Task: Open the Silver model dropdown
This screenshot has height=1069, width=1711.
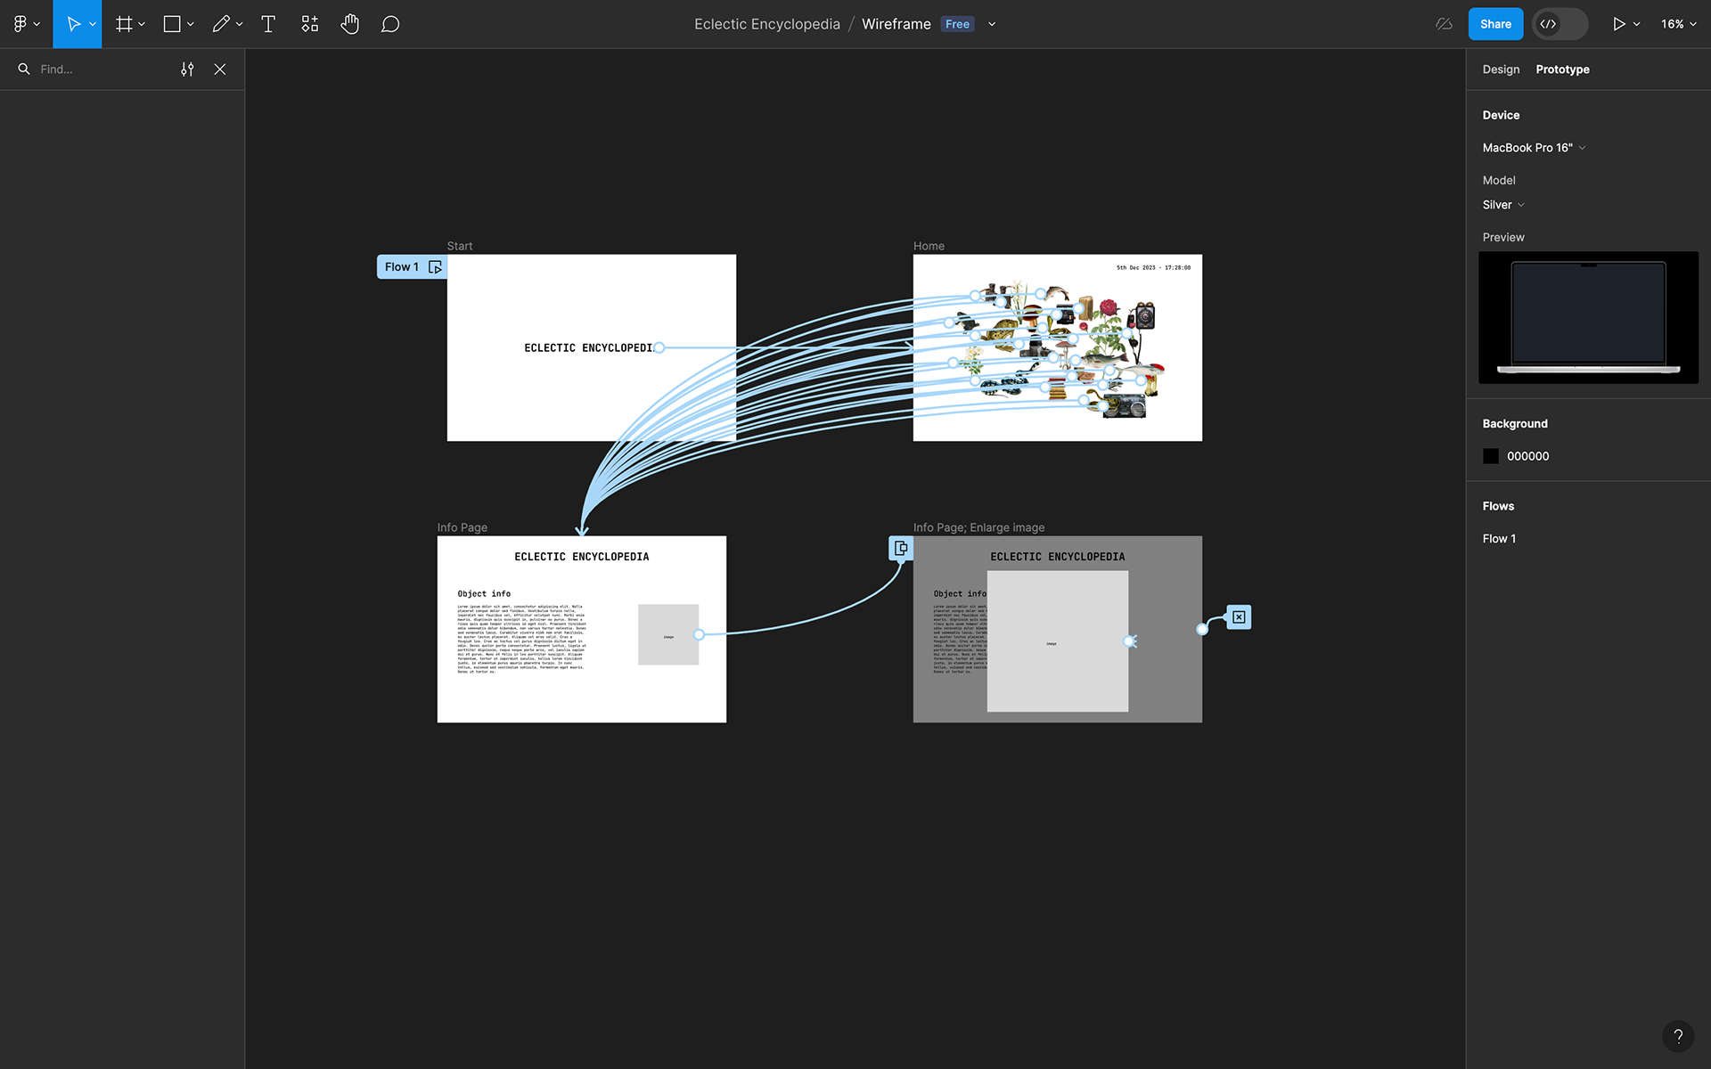Action: [x=1503, y=205]
